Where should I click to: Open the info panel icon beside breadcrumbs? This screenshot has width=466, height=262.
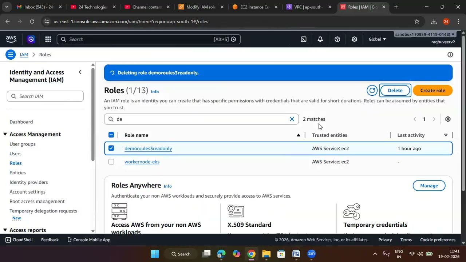click(x=450, y=55)
